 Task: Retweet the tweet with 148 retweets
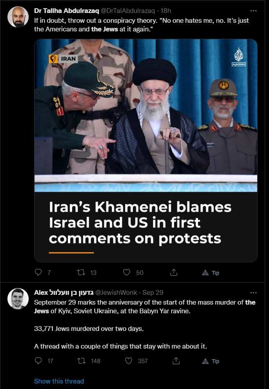point(81,361)
